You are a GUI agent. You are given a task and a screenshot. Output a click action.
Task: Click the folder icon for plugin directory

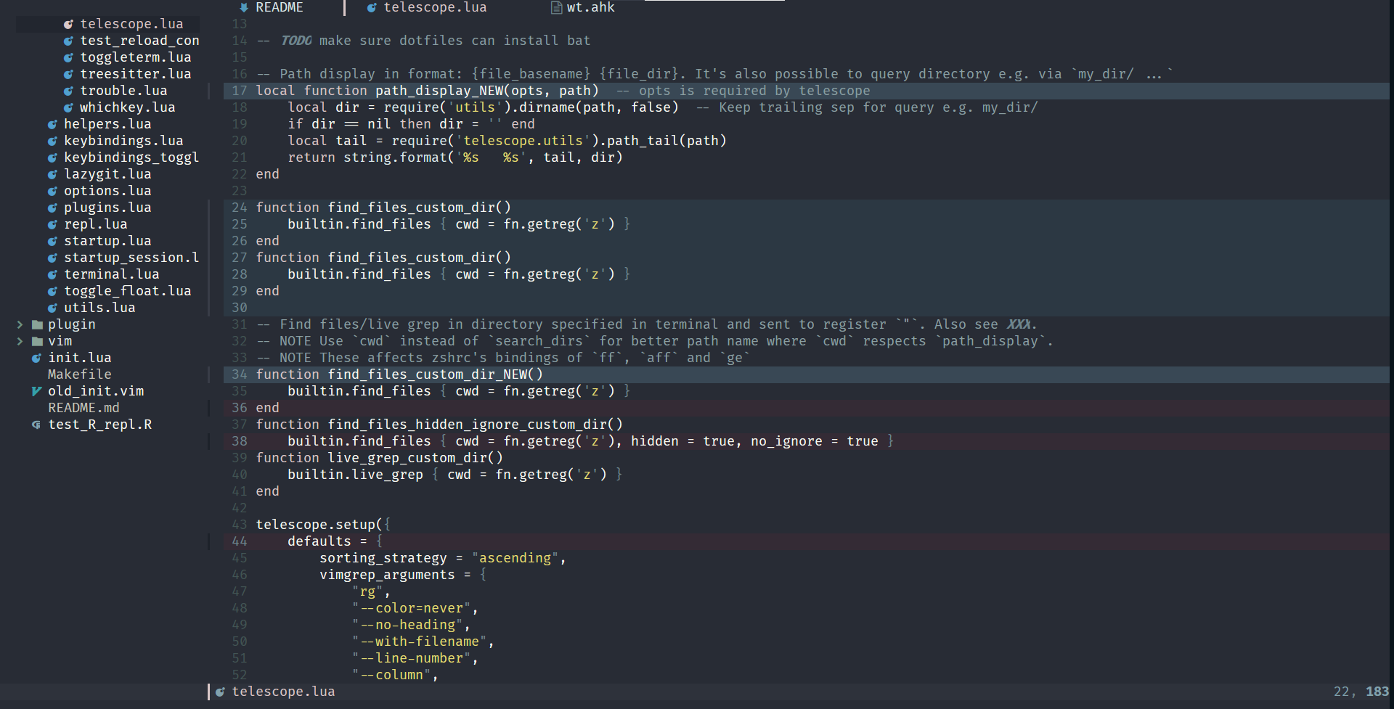37,324
